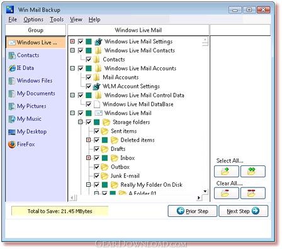
Task: Open the Tools menu
Action: 57,19
